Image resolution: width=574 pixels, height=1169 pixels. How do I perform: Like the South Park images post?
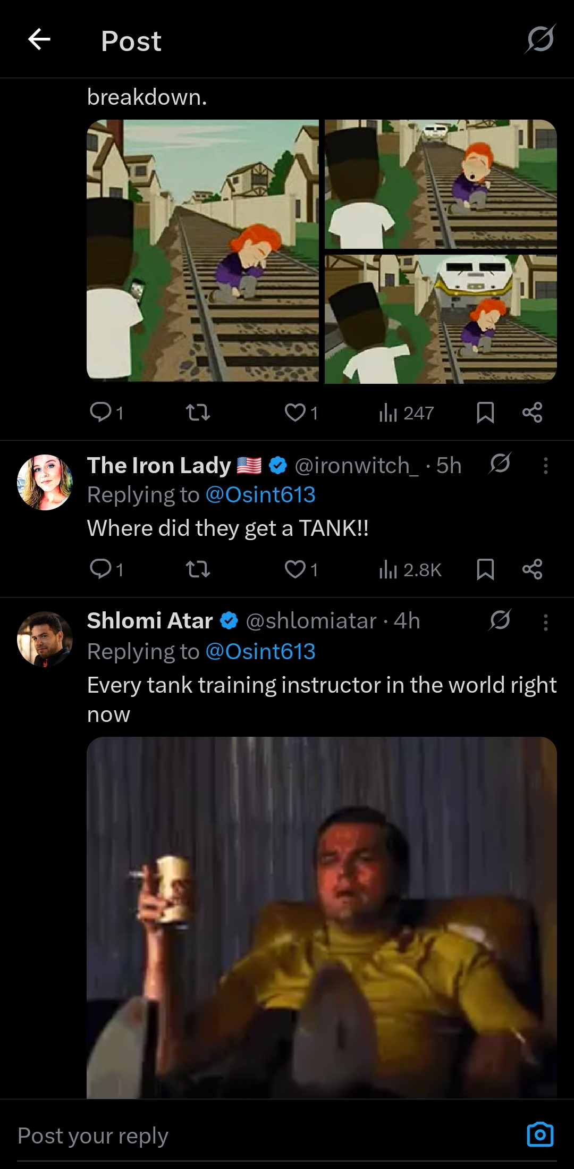coord(296,413)
